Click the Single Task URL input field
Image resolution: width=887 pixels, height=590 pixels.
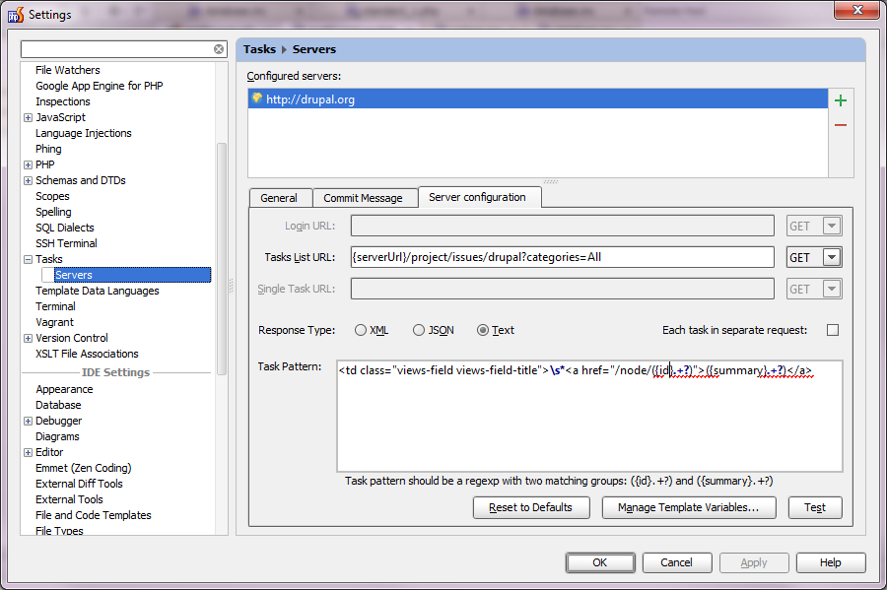(x=563, y=289)
